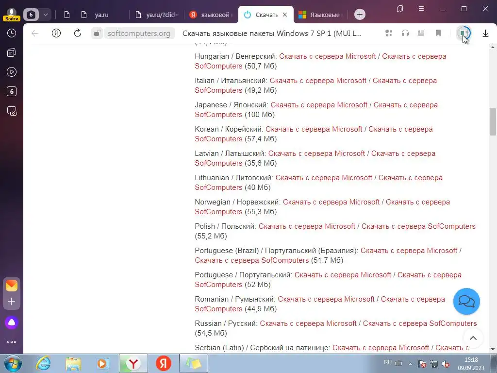Go back with the arrow button
The height and width of the screenshot is (373, 497).
(35, 33)
